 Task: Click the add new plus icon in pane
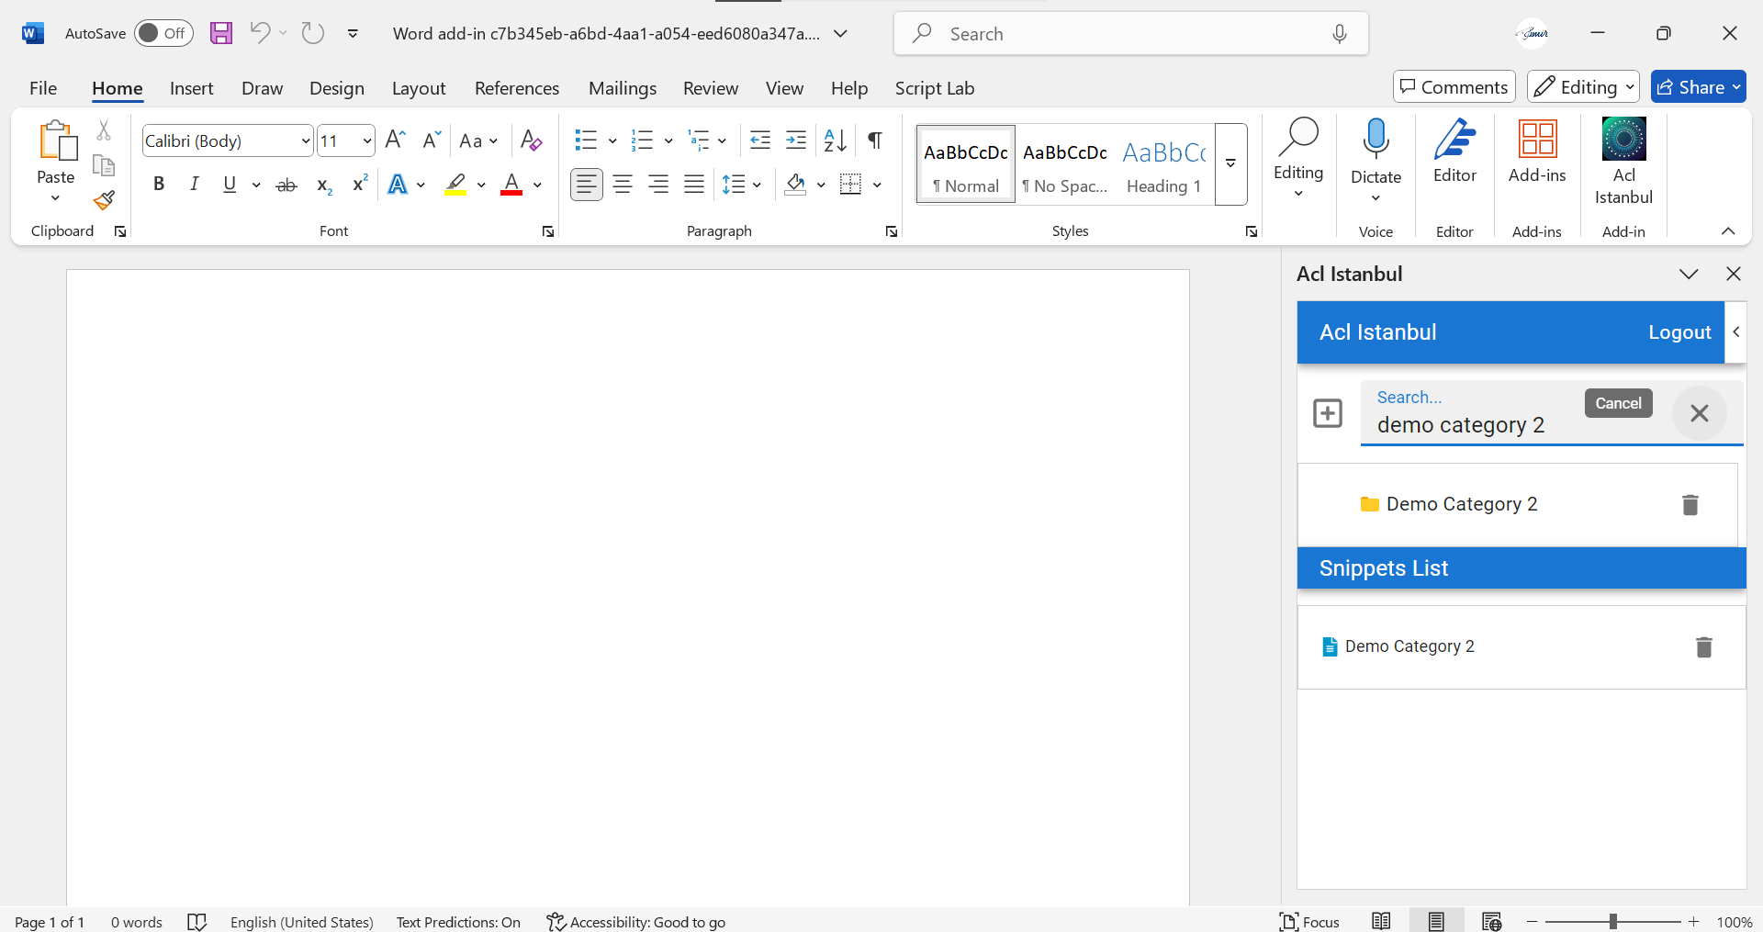point(1327,413)
